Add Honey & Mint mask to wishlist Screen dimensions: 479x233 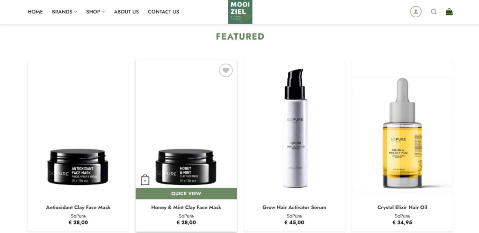[226, 71]
